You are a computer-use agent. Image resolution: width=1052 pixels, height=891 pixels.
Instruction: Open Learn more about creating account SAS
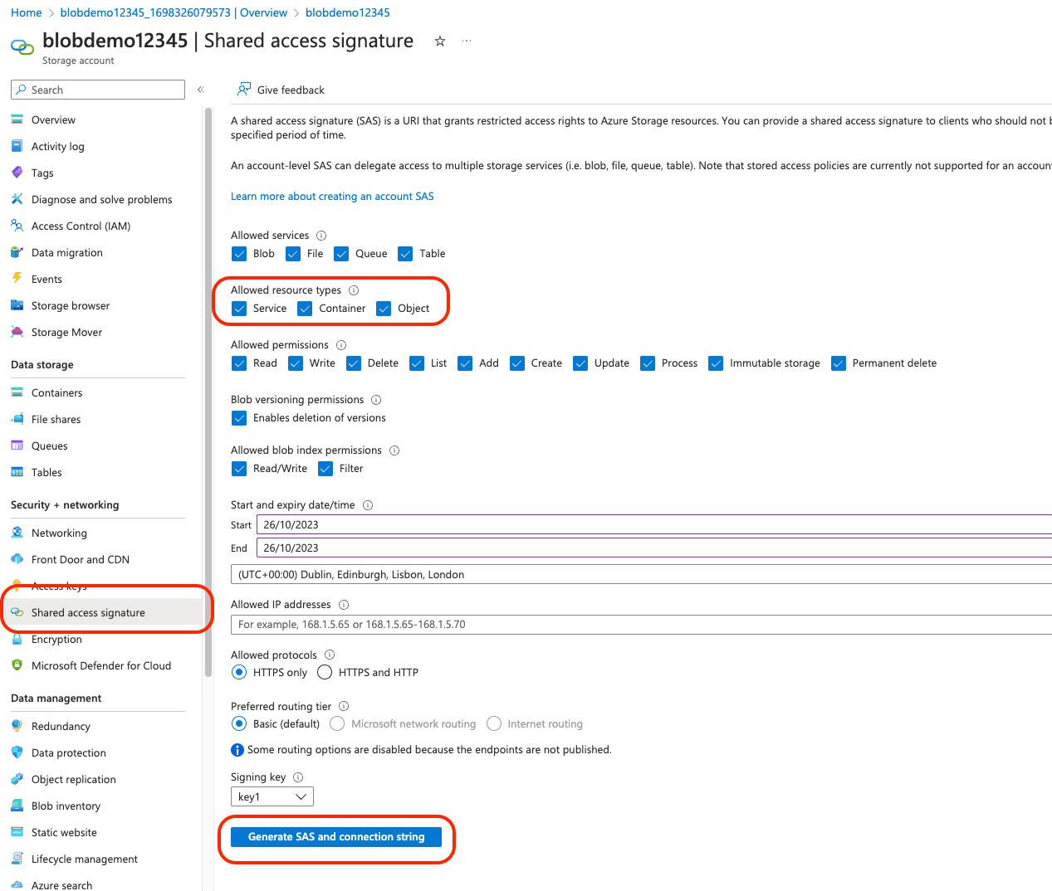(332, 197)
